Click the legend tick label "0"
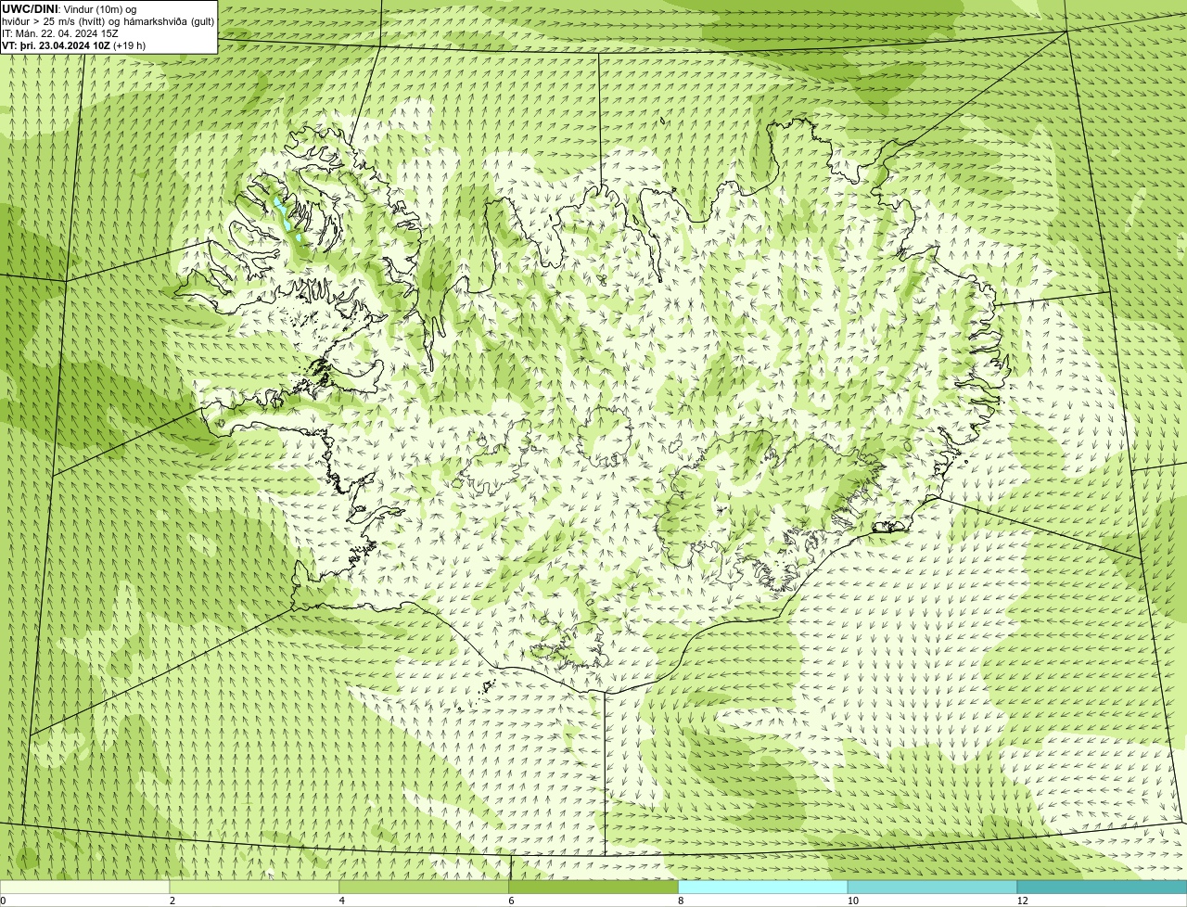The height and width of the screenshot is (907, 1187). 3,901
